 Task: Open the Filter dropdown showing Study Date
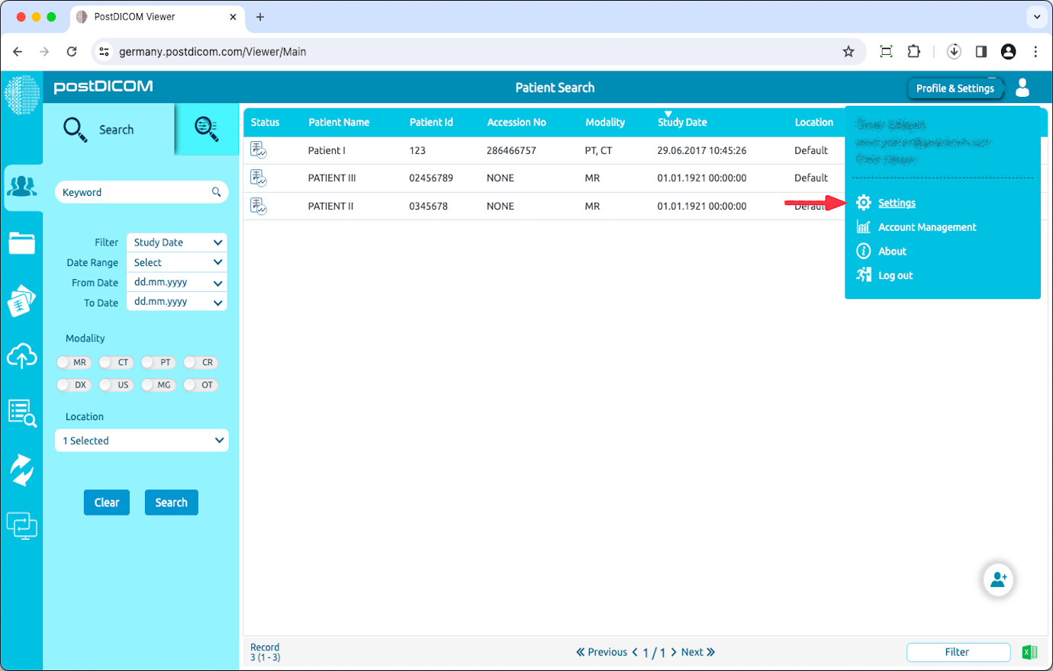point(176,242)
